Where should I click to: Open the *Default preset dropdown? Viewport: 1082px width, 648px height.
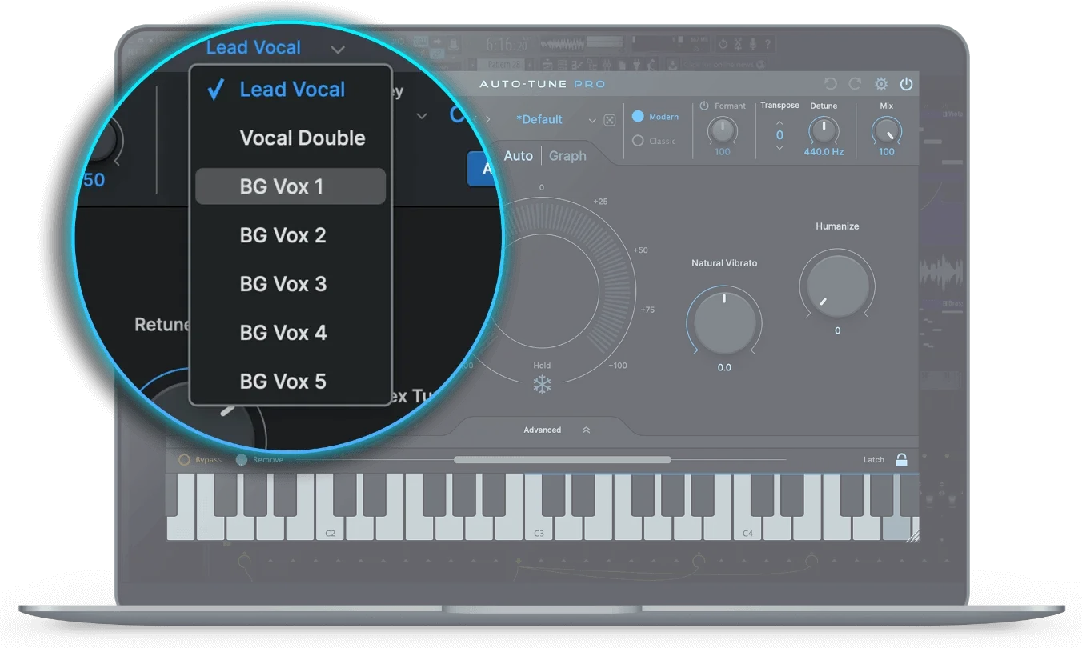click(555, 120)
